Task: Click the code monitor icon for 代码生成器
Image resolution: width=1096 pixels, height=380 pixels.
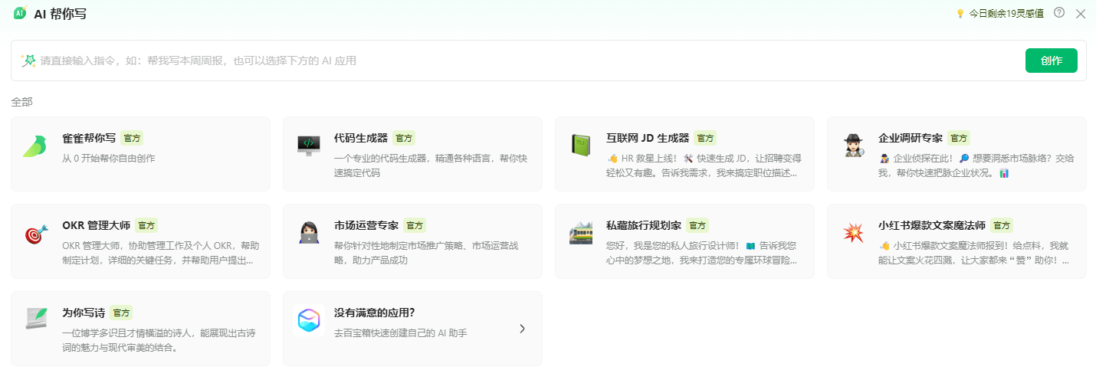Action: (x=308, y=145)
